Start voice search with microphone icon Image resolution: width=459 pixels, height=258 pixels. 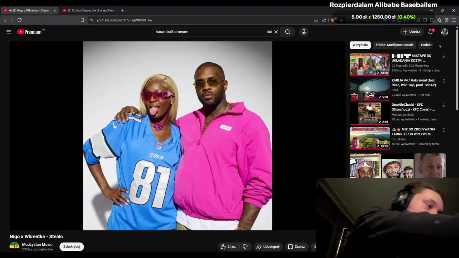(304, 32)
